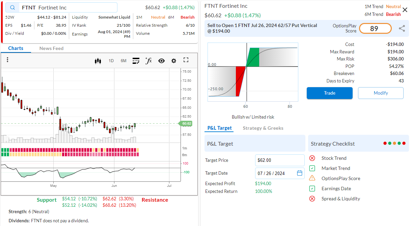Click the Expected Return 100.00% value
Screen dimensions: 410x226
[x=264, y=191]
